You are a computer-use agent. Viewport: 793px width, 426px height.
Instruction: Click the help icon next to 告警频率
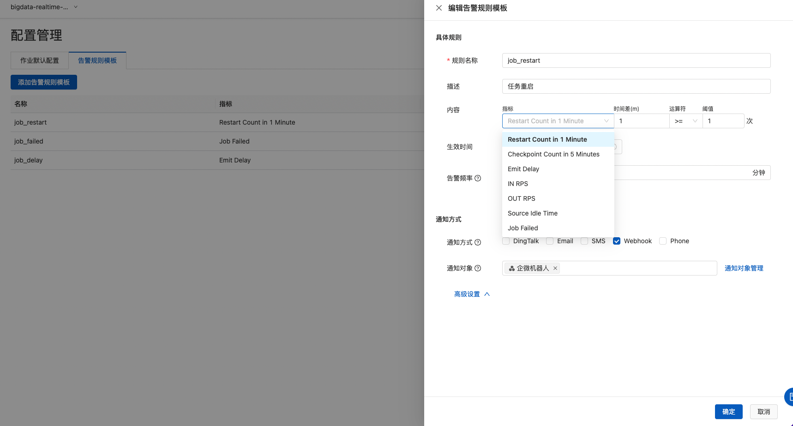point(478,178)
